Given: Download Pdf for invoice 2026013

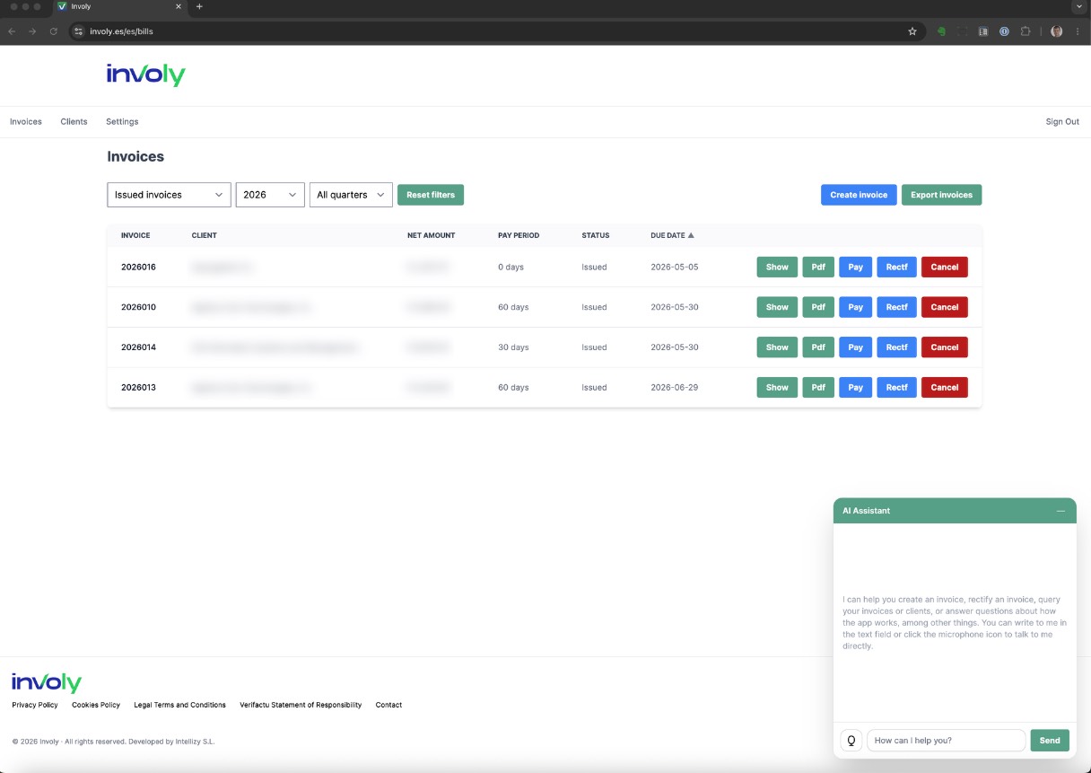Looking at the screenshot, I should tap(818, 388).
